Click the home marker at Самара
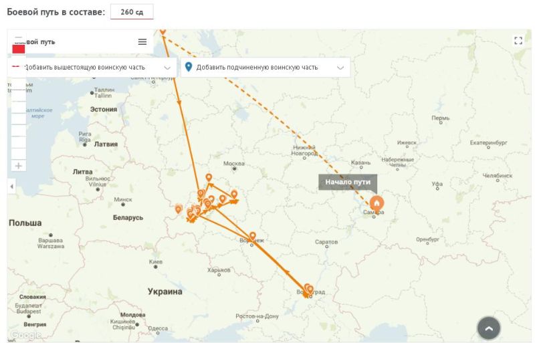 pyautogui.click(x=377, y=203)
